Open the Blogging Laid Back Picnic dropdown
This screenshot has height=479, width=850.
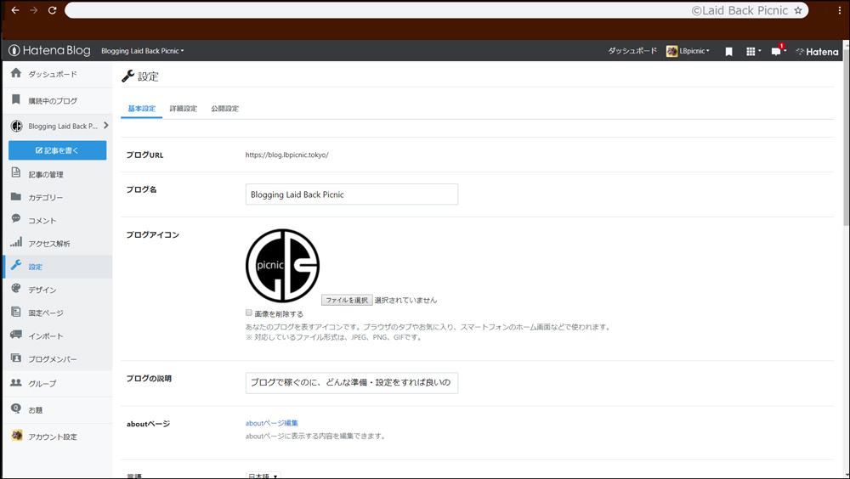pyautogui.click(x=143, y=51)
